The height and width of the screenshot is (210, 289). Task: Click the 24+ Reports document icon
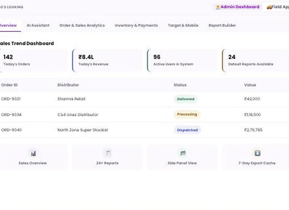108,153
